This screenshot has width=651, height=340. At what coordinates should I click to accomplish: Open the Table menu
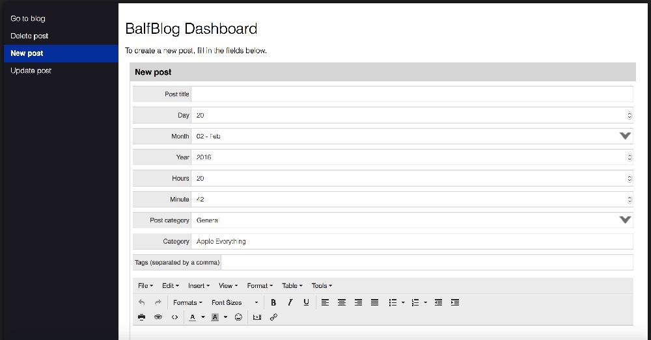coord(292,285)
